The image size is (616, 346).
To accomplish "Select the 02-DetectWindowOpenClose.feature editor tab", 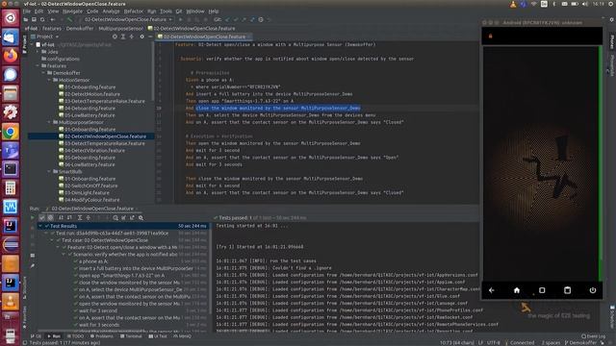I will tap(204, 37).
